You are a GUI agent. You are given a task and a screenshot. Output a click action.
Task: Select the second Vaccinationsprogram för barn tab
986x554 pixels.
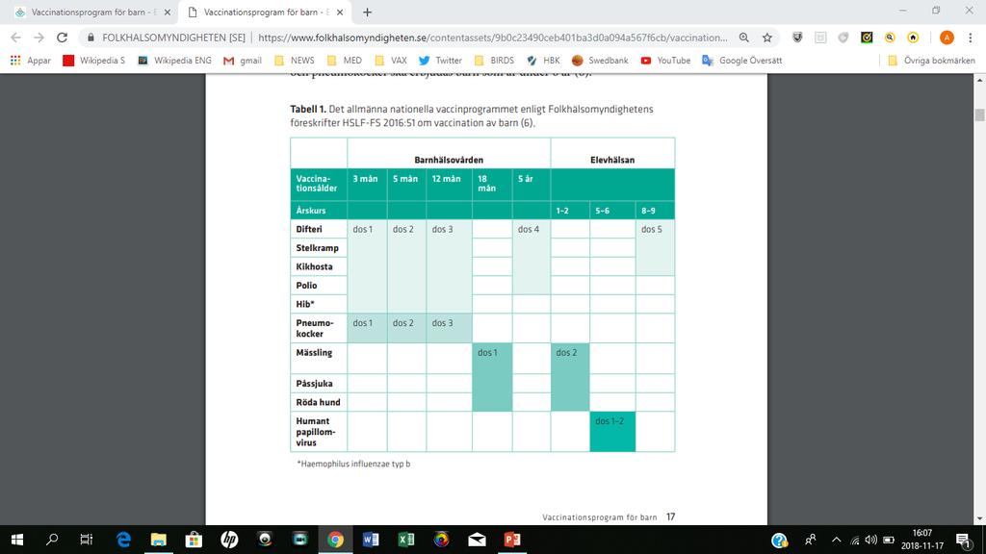pos(264,12)
